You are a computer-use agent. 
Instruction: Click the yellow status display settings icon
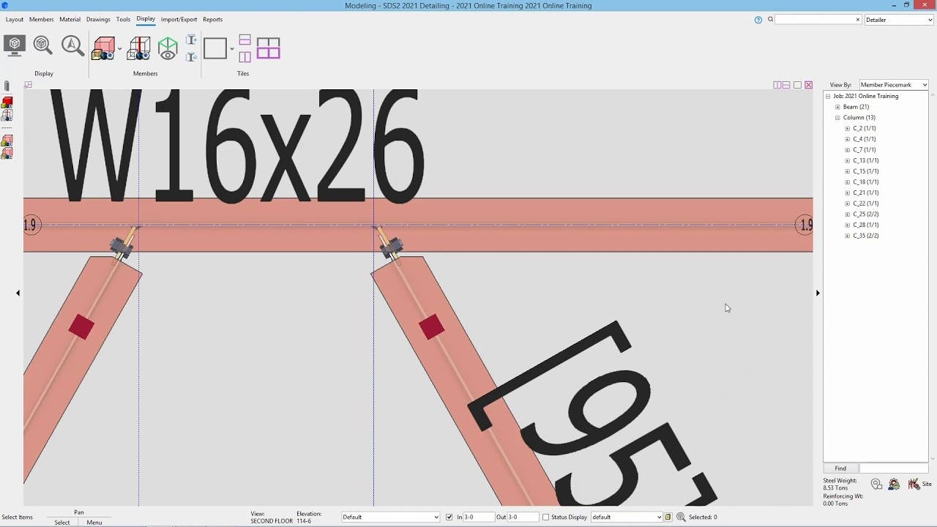[668, 517]
